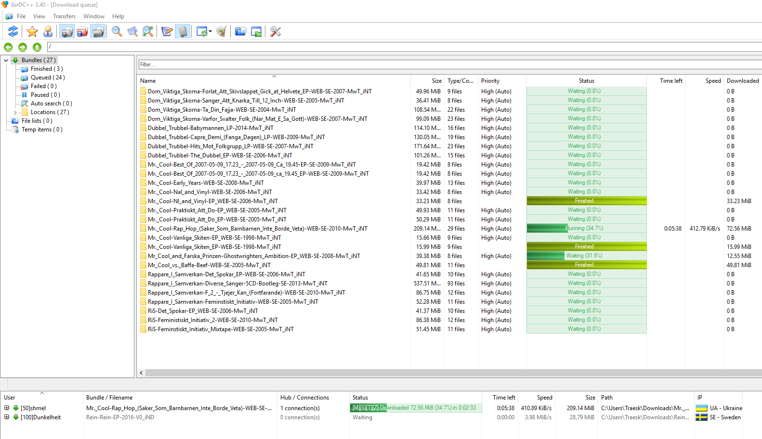Click the Filter text box
Screen dimensions: 762x439
450,65
